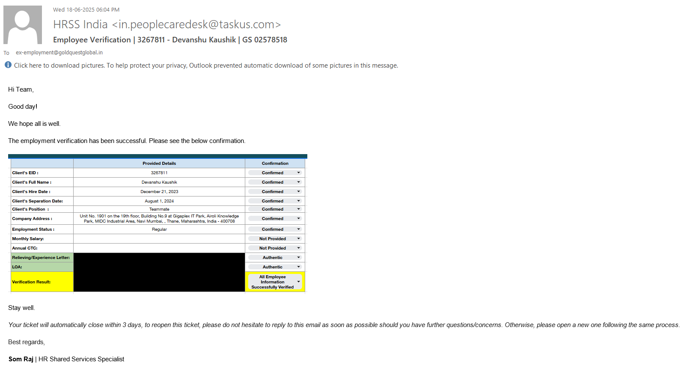
Task: Click the Annual CTC row label
Action: click(25, 248)
